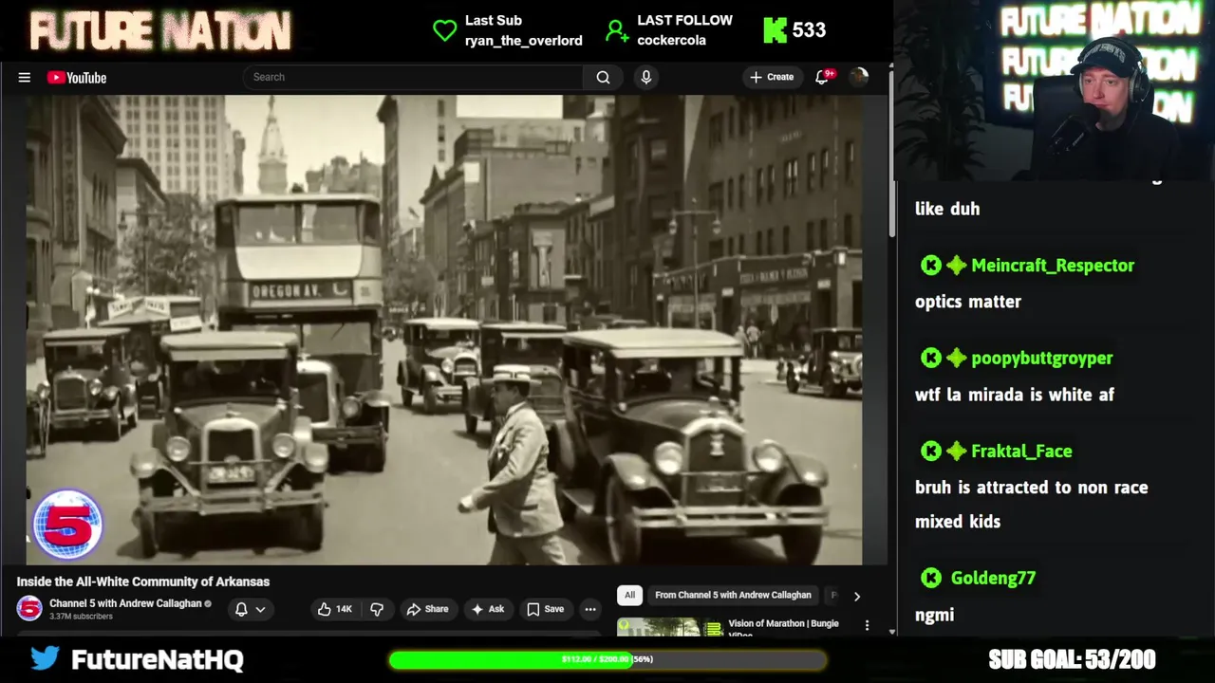The height and width of the screenshot is (683, 1215).
Task: Dislike the video with thumbs down
Action: click(x=377, y=609)
